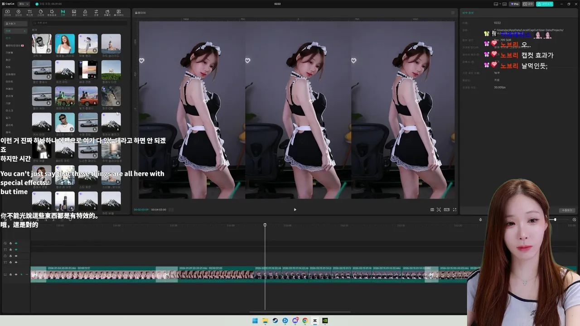
Task: Click the teal export button in title bar
Action: tap(545, 4)
